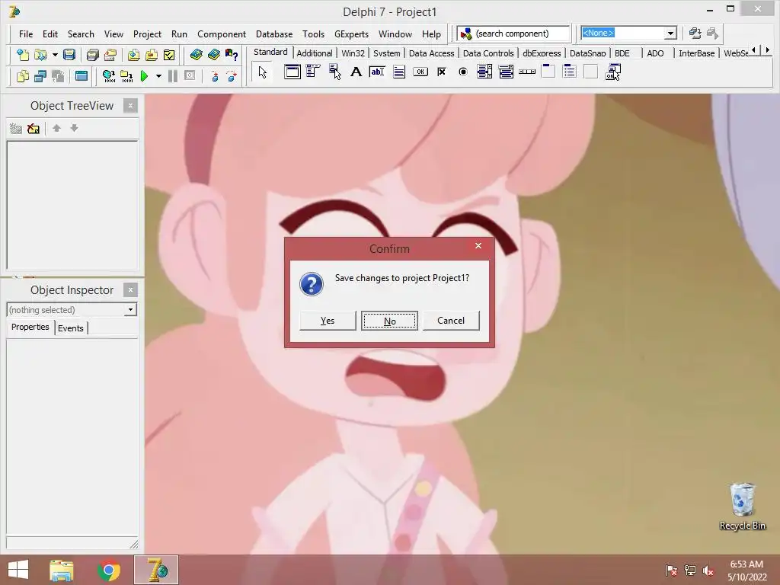Click Remove File from Project icon
Image resolution: width=780 pixels, height=585 pixels.
tap(152, 54)
